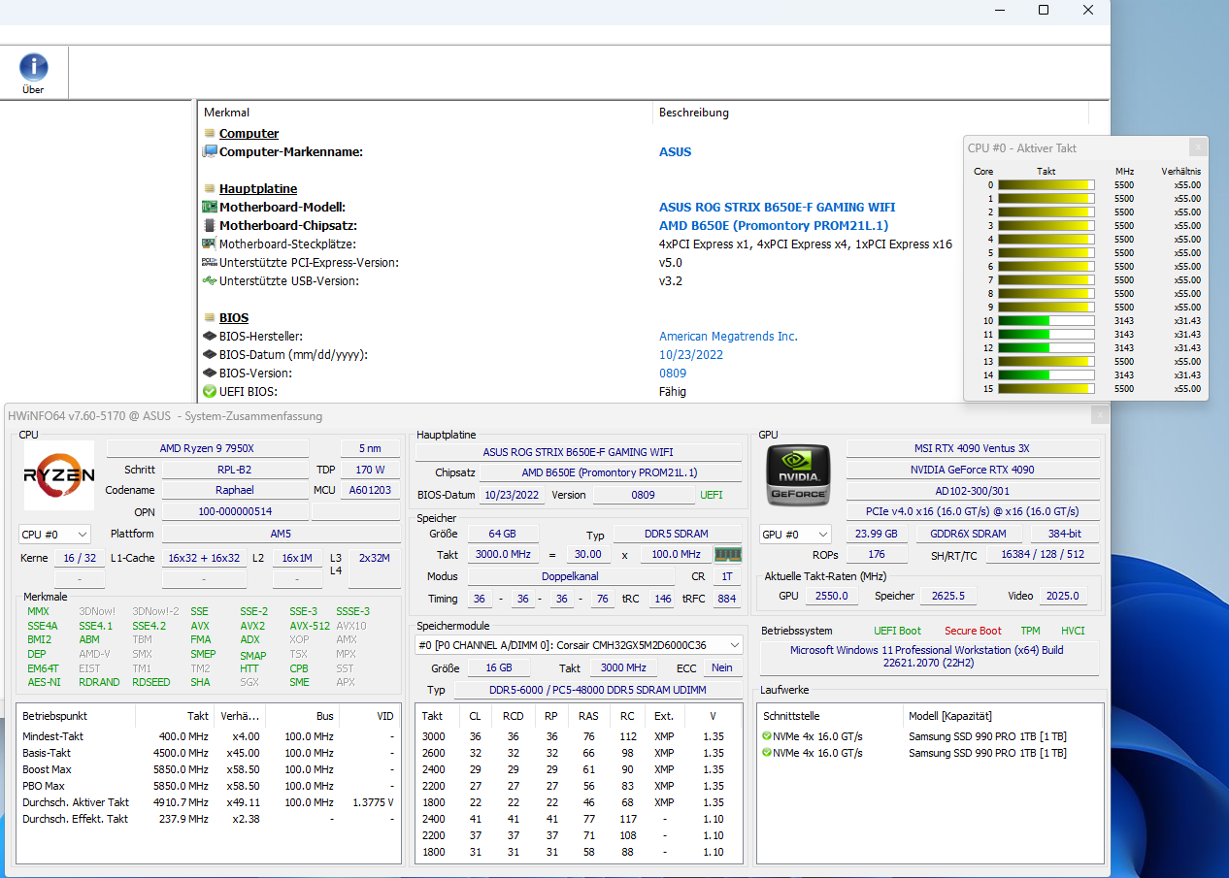Screen dimensions: 1229x878
Task: Click the AD102-300/301 GPU codename field
Action: tap(973, 491)
